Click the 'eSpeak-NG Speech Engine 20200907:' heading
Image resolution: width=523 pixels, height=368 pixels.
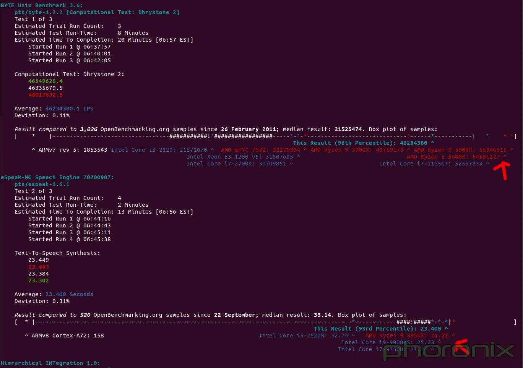57,177
